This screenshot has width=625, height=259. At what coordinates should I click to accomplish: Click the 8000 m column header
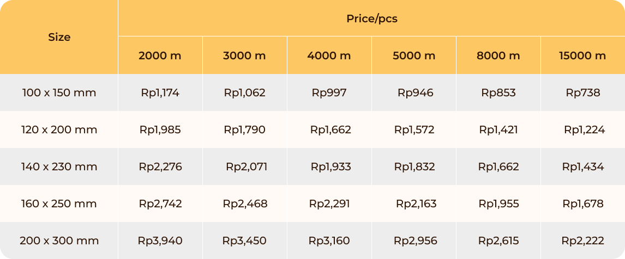(x=498, y=55)
